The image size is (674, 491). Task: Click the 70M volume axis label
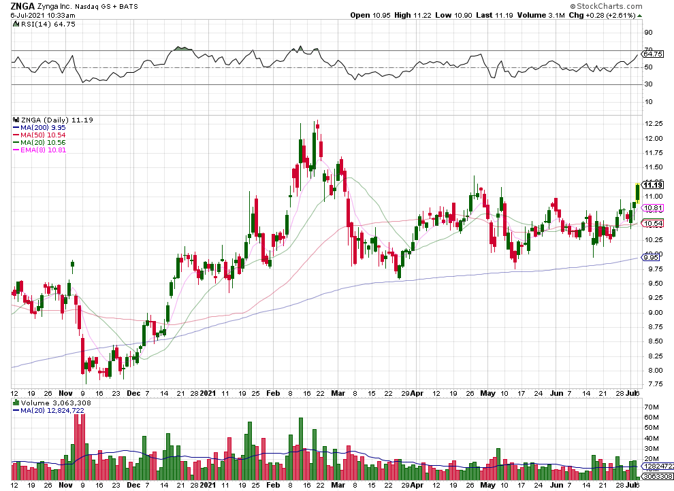652,407
